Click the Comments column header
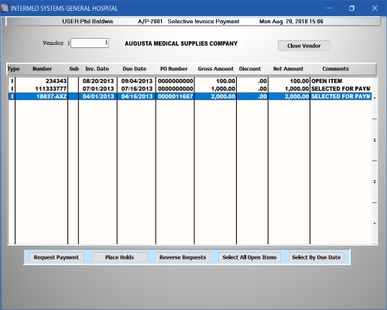 [335, 69]
